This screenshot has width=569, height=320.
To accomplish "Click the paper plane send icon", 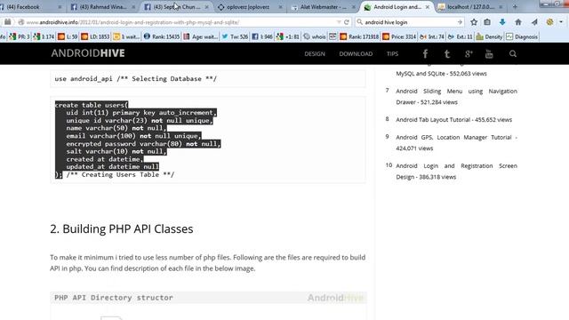I will click(534, 22).
